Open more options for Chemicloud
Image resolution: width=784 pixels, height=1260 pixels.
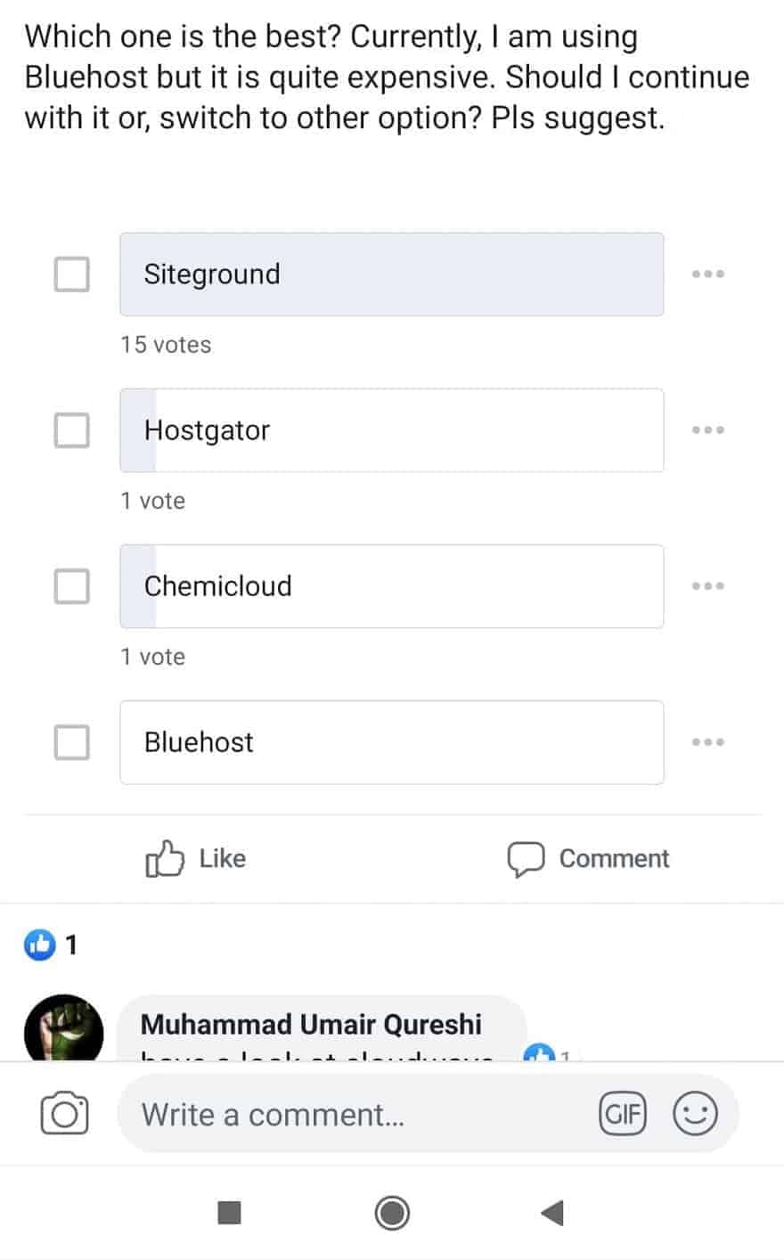[708, 586]
